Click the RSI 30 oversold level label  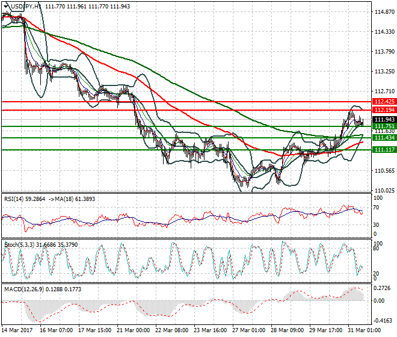point(377,224)
